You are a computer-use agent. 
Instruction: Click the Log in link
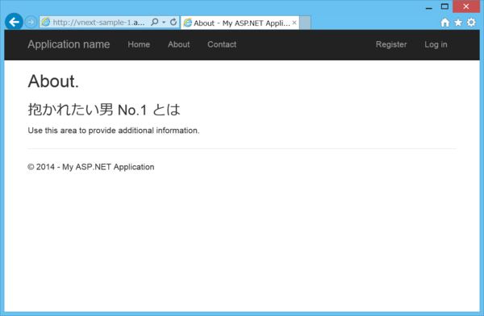pos(436,44)
